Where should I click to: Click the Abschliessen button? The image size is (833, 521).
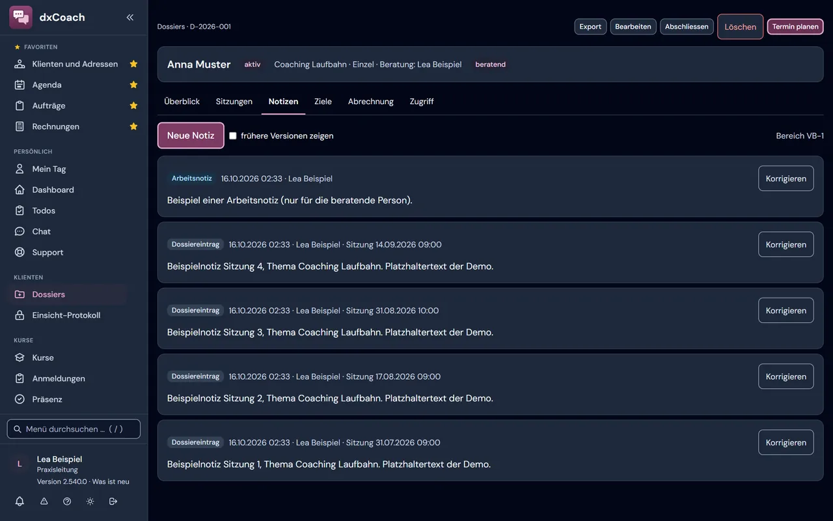point(687,27)
